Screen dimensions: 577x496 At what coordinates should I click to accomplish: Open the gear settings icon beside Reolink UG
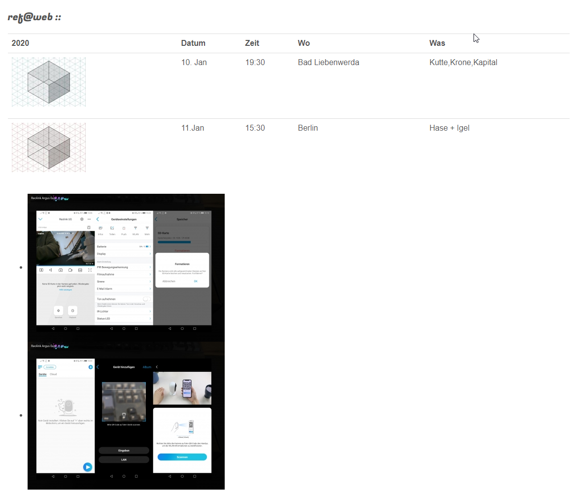[82, 219]
